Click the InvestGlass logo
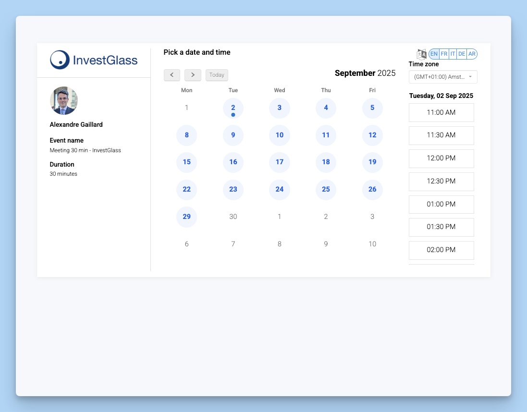The width and height of the screenshot is (527, 412). click(x=94, y=60)
